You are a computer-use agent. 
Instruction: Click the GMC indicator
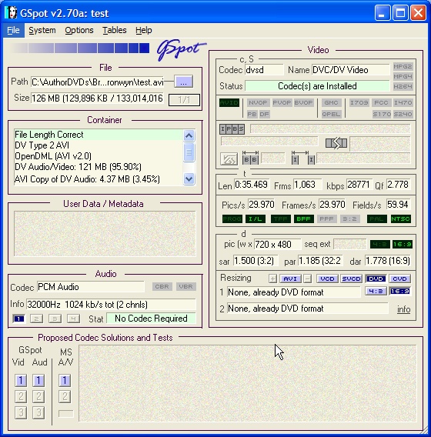pos(331,103)
